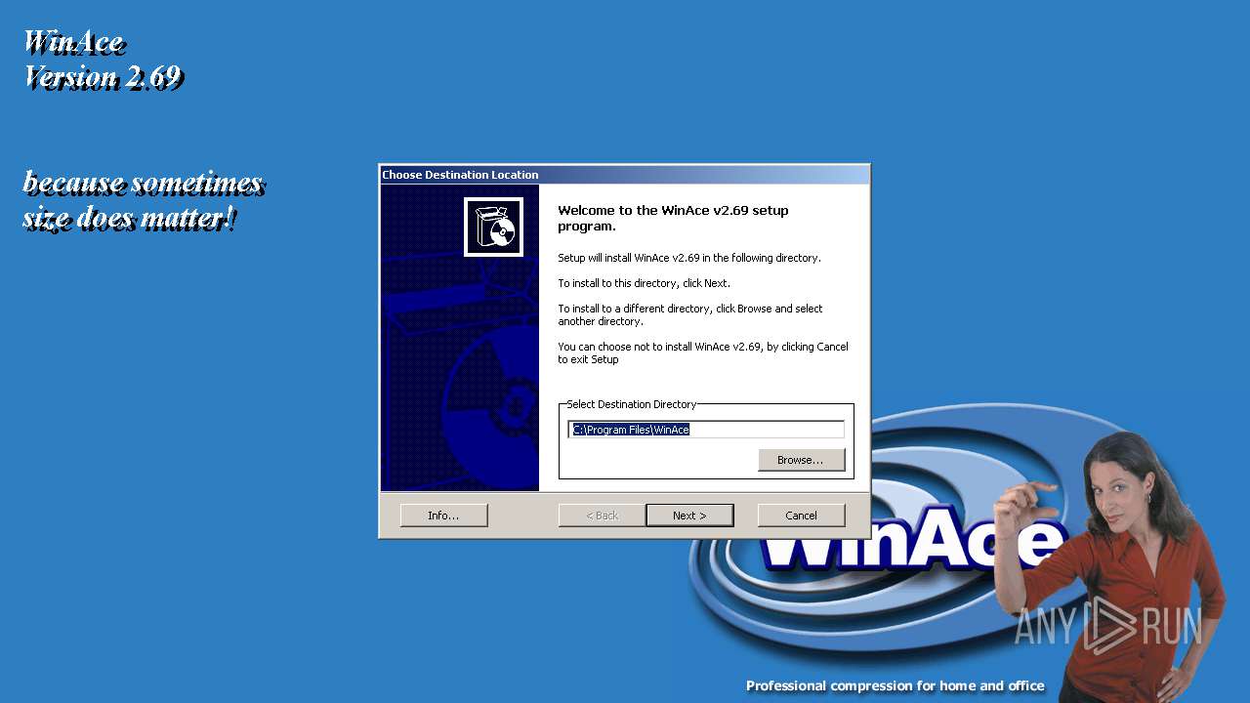Click the Next button to continue setup
The image size is (1250, 703).
[688, 516]
